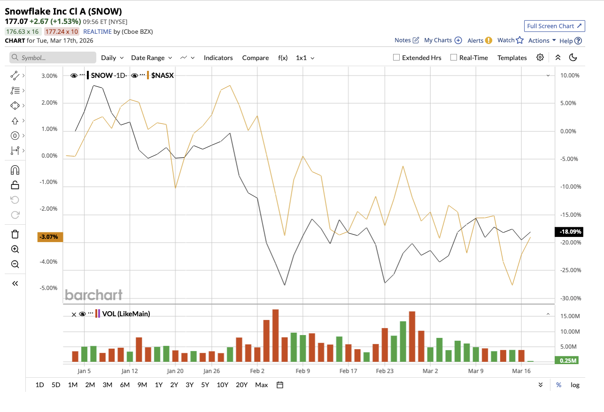Open Alerts for SNOW
This screenshot has width=604, height=412.
pos(480,40)
